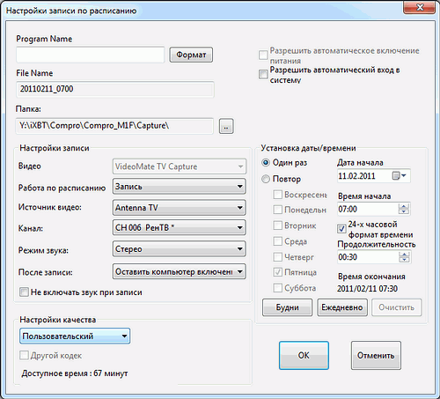Viewport: 440px width, 399px height.
Task: Check the Среда day box
Action: click(277, 241)
